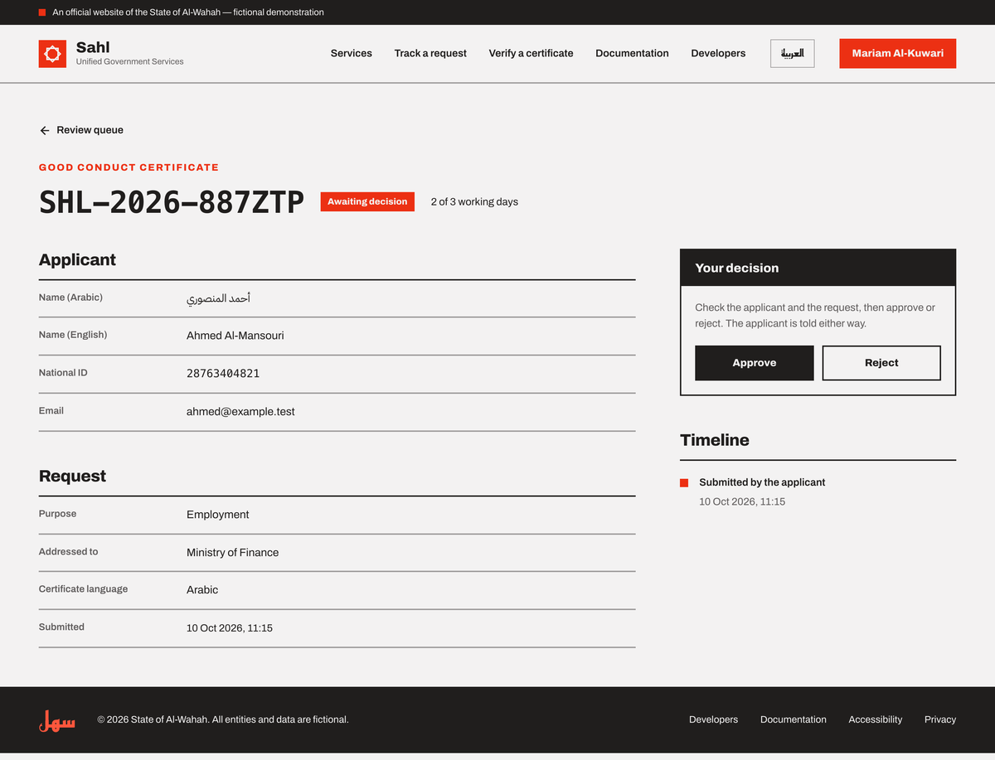The image size is (995, 760).
Task: Open the Mariam Al-Kuwari account button
Action: coord(898,53)
